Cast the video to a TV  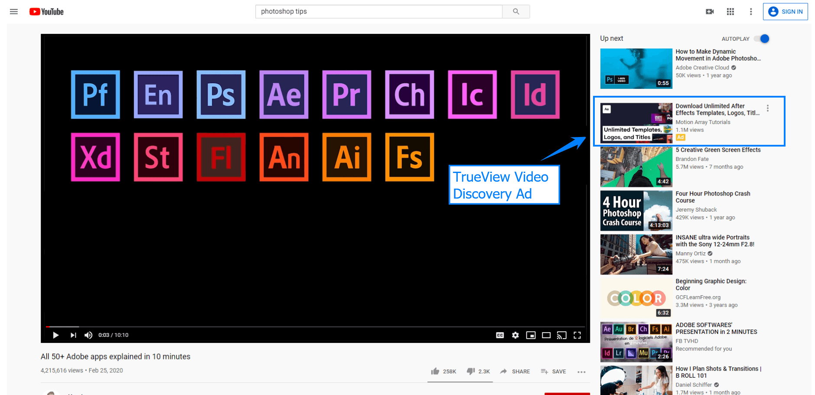pos(562,335)
